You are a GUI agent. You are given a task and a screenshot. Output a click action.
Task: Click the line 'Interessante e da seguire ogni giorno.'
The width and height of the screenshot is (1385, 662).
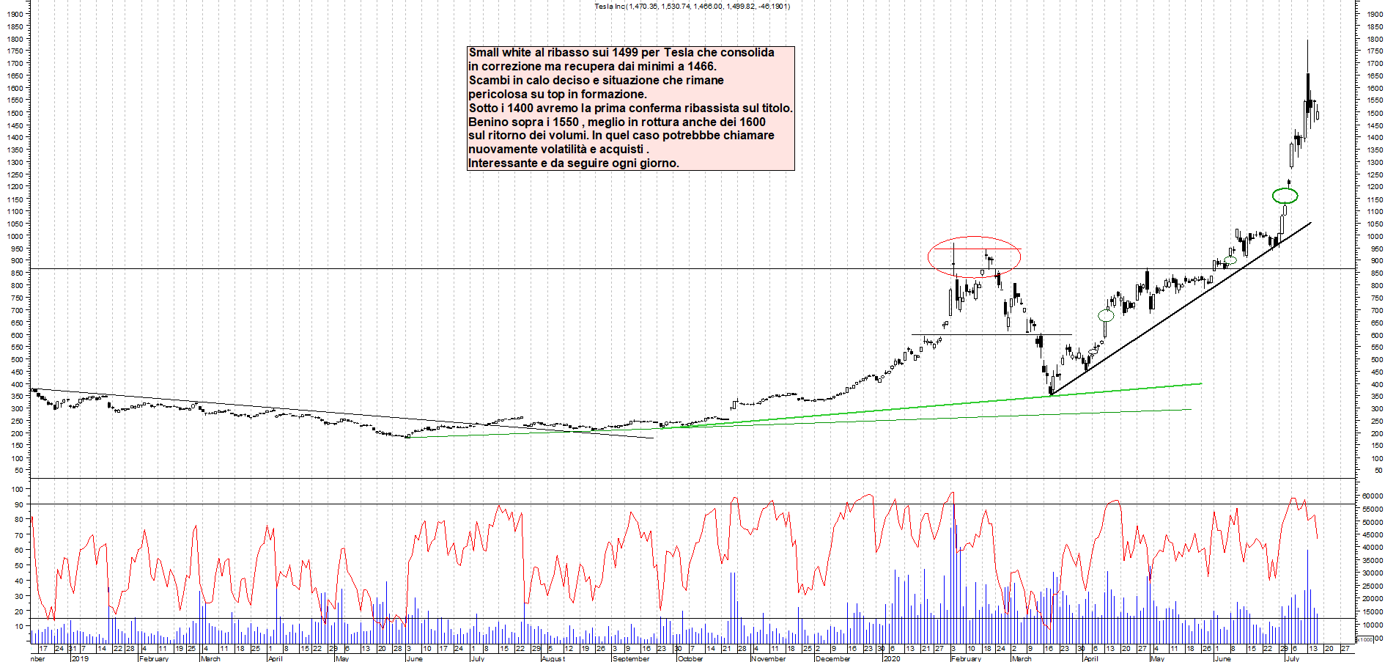(x=574, y=163)
